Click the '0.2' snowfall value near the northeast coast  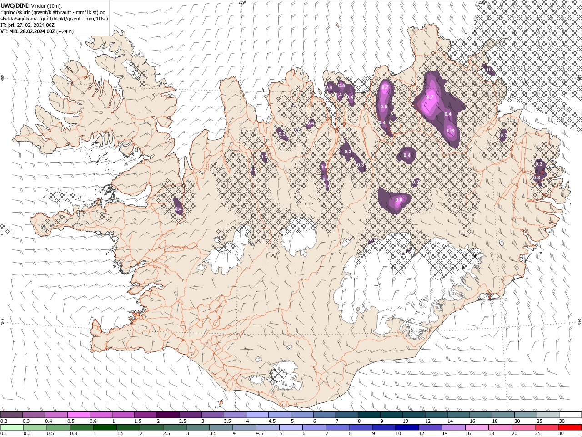point(490,70)
